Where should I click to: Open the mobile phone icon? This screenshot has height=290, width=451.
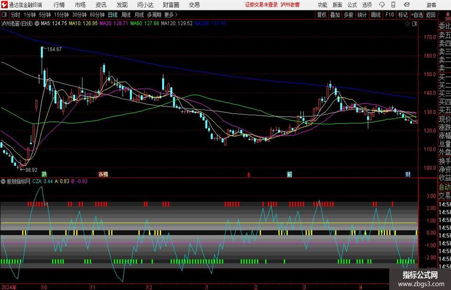coord(393,5)
